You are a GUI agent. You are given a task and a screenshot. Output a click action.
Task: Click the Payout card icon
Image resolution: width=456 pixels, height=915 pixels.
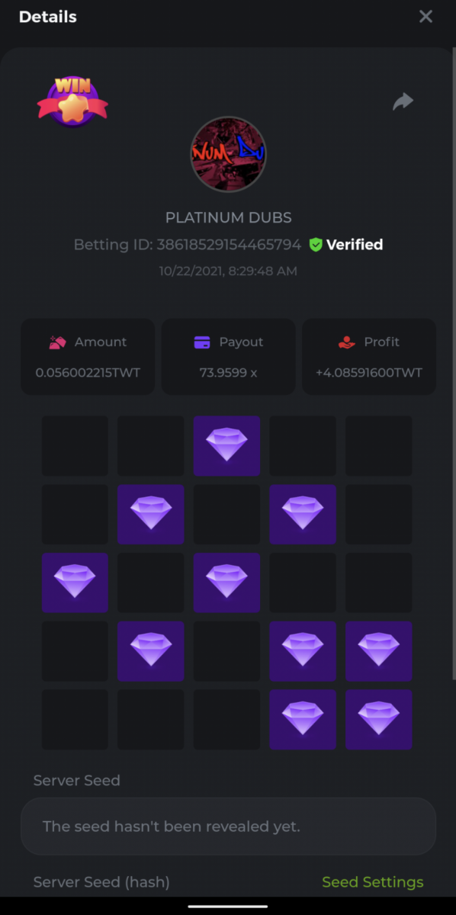202,342
